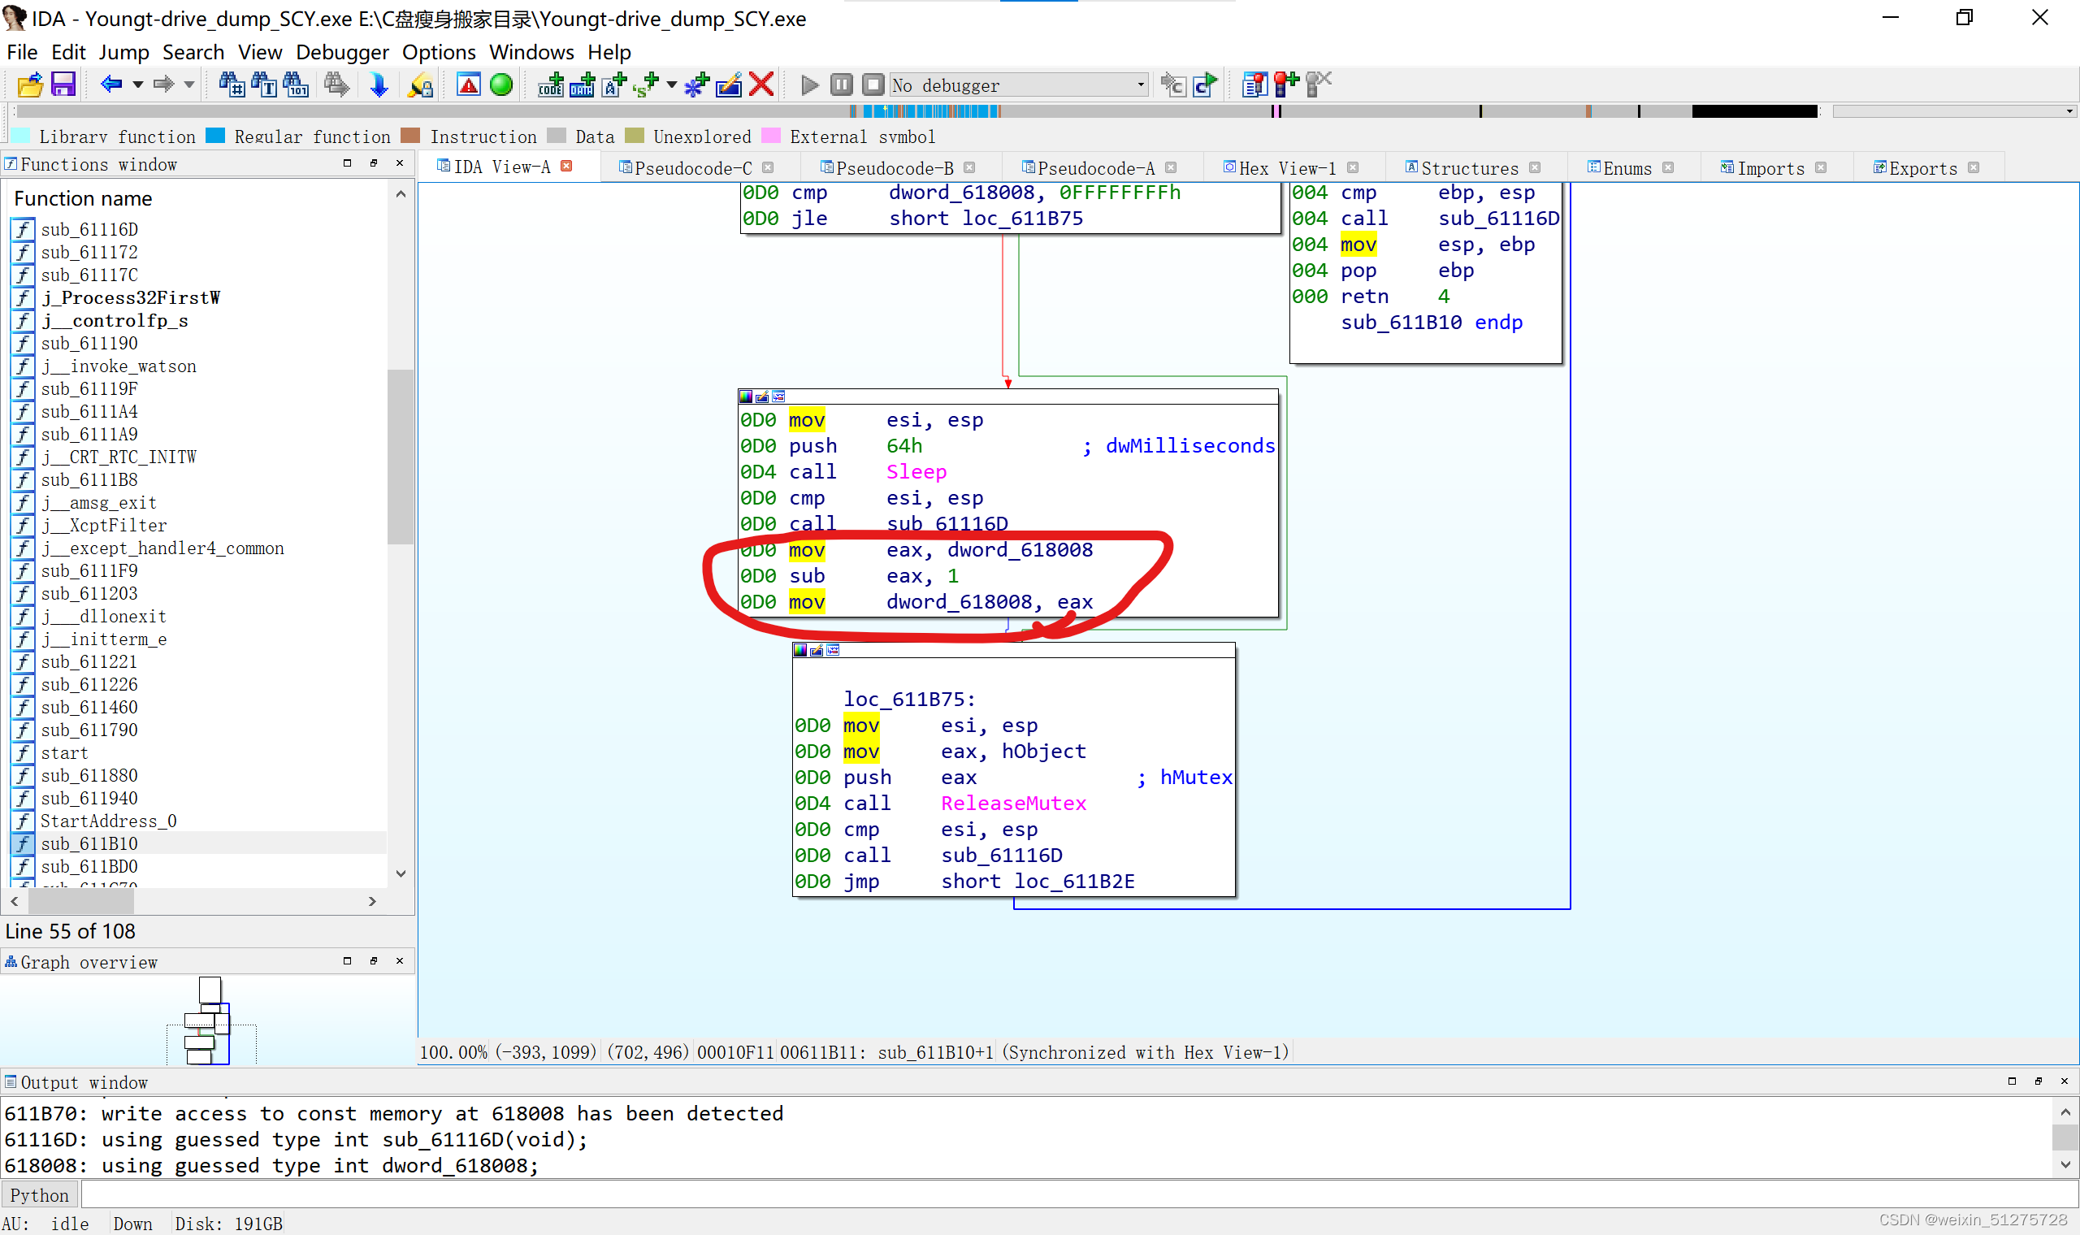Screen dimensions: 2080x1235
Task: Open the No debugger dropdown
Action: [1018, 84]
